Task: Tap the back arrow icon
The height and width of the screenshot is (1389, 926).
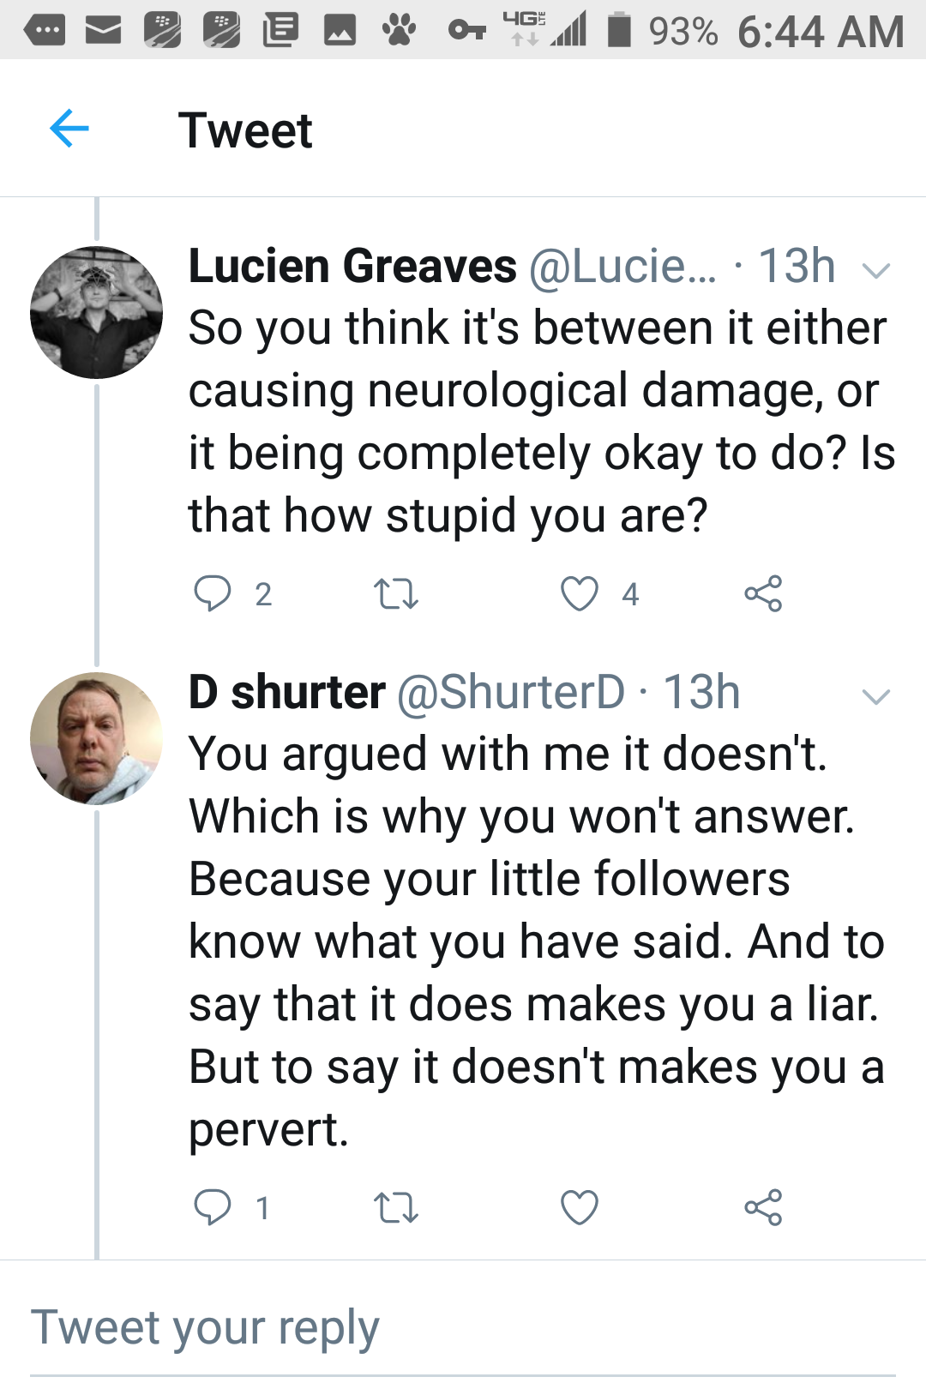Action: [69, 129]
